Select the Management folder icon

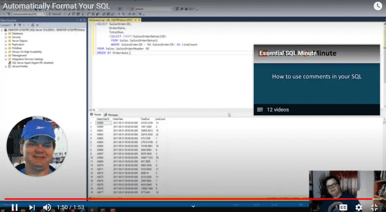click(9, 56)
